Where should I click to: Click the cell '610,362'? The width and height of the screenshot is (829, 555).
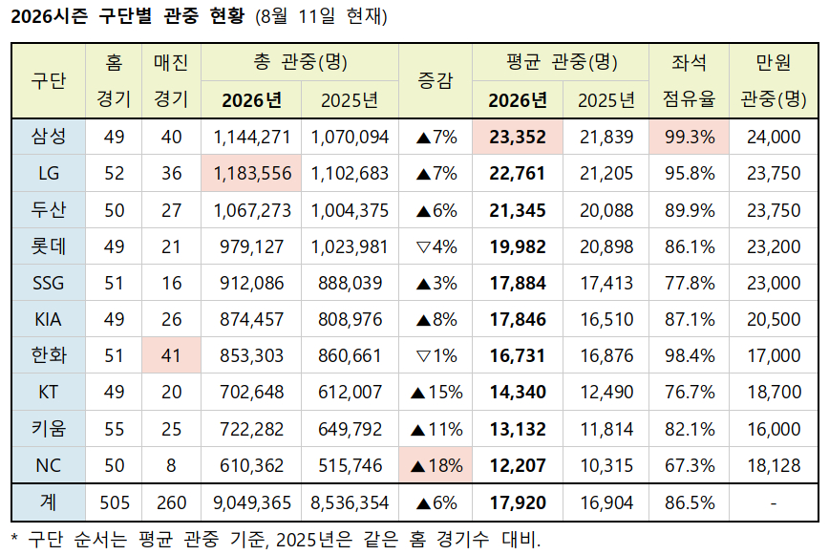(252, 465)
